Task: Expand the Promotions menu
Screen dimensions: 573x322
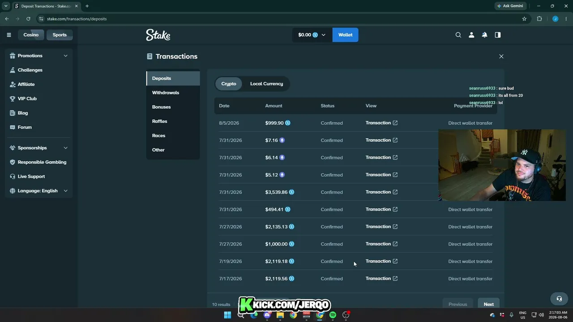Action: pos(38,55)
